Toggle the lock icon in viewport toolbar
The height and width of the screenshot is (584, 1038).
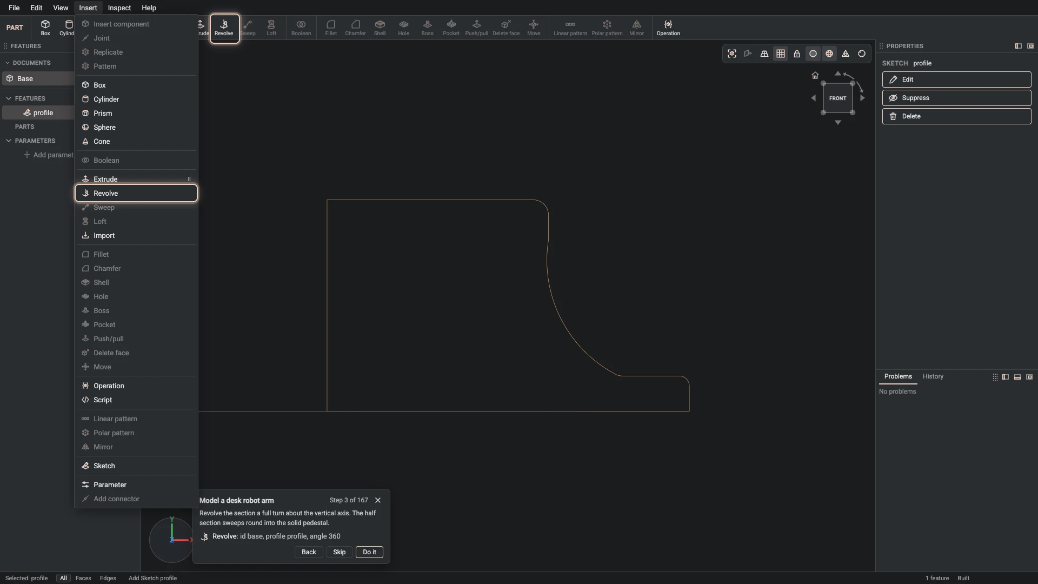click(797, 54)
